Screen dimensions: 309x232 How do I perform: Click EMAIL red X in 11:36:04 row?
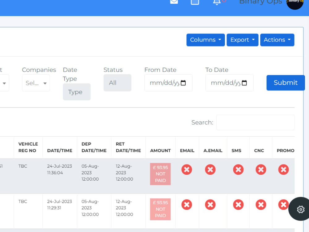click(x=187, y=169)
